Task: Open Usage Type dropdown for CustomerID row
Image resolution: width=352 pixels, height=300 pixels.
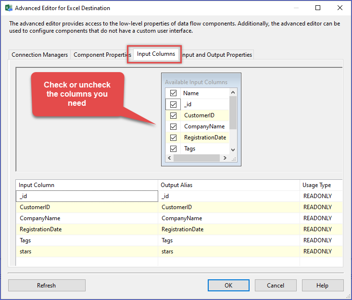Action: [x=321, y=207]
